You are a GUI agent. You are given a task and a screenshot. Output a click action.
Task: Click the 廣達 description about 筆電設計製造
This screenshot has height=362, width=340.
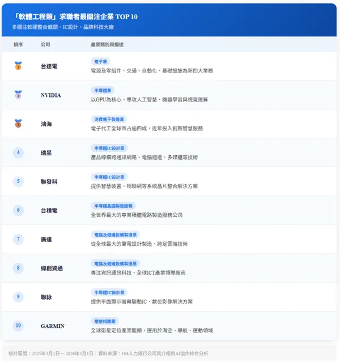tap(139, 244)
